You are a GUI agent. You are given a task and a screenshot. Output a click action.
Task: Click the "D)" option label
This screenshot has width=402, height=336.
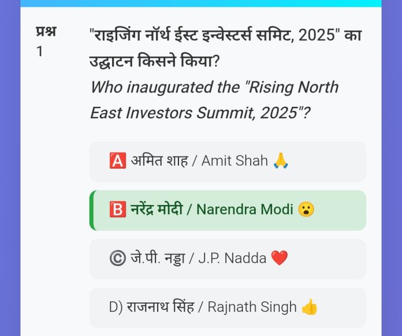click(116, 307)
